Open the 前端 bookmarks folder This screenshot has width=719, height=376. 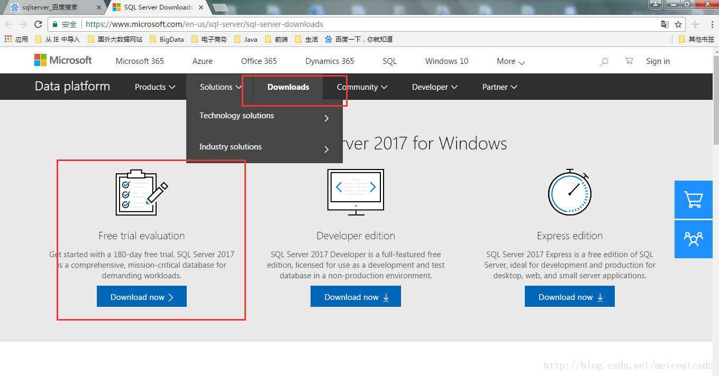(x=276, y=39)
